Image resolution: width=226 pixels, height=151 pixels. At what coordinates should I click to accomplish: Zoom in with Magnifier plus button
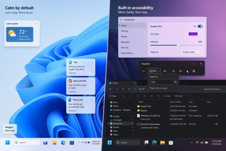[165, 71]
